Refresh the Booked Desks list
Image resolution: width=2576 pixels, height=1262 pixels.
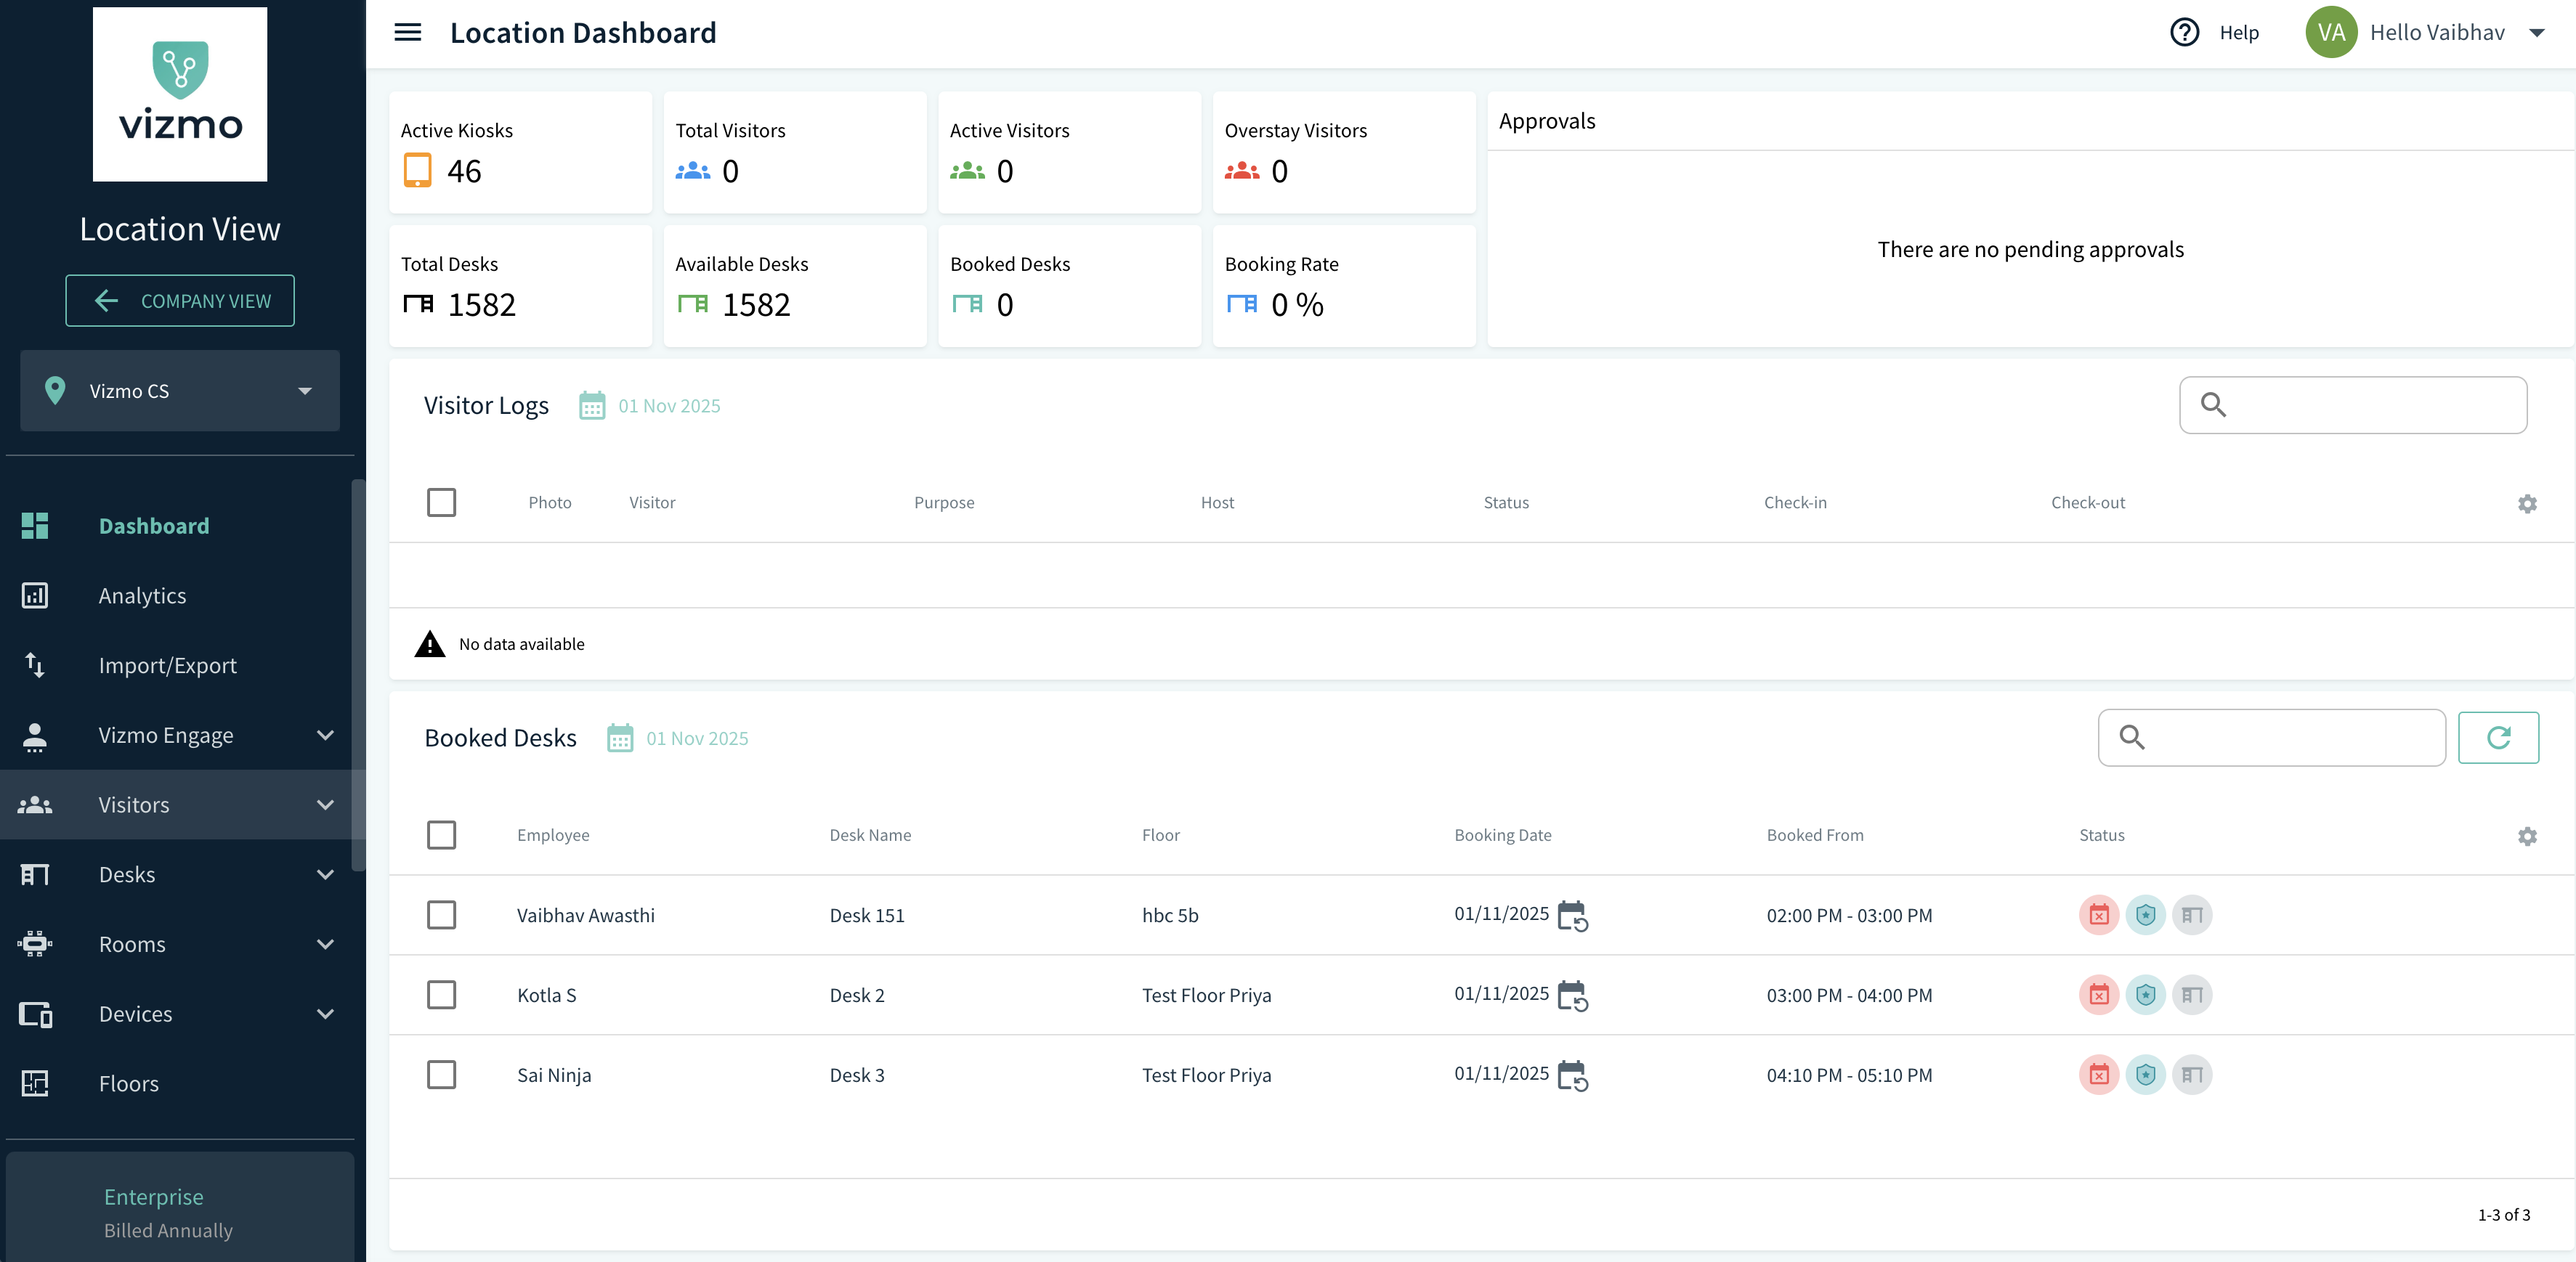coord(2497,738)
